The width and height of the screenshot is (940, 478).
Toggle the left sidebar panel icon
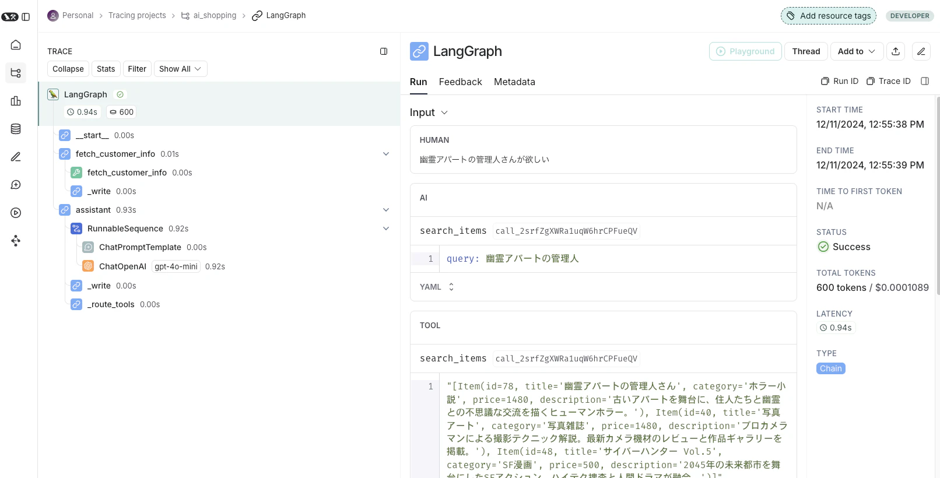[26, 17]
